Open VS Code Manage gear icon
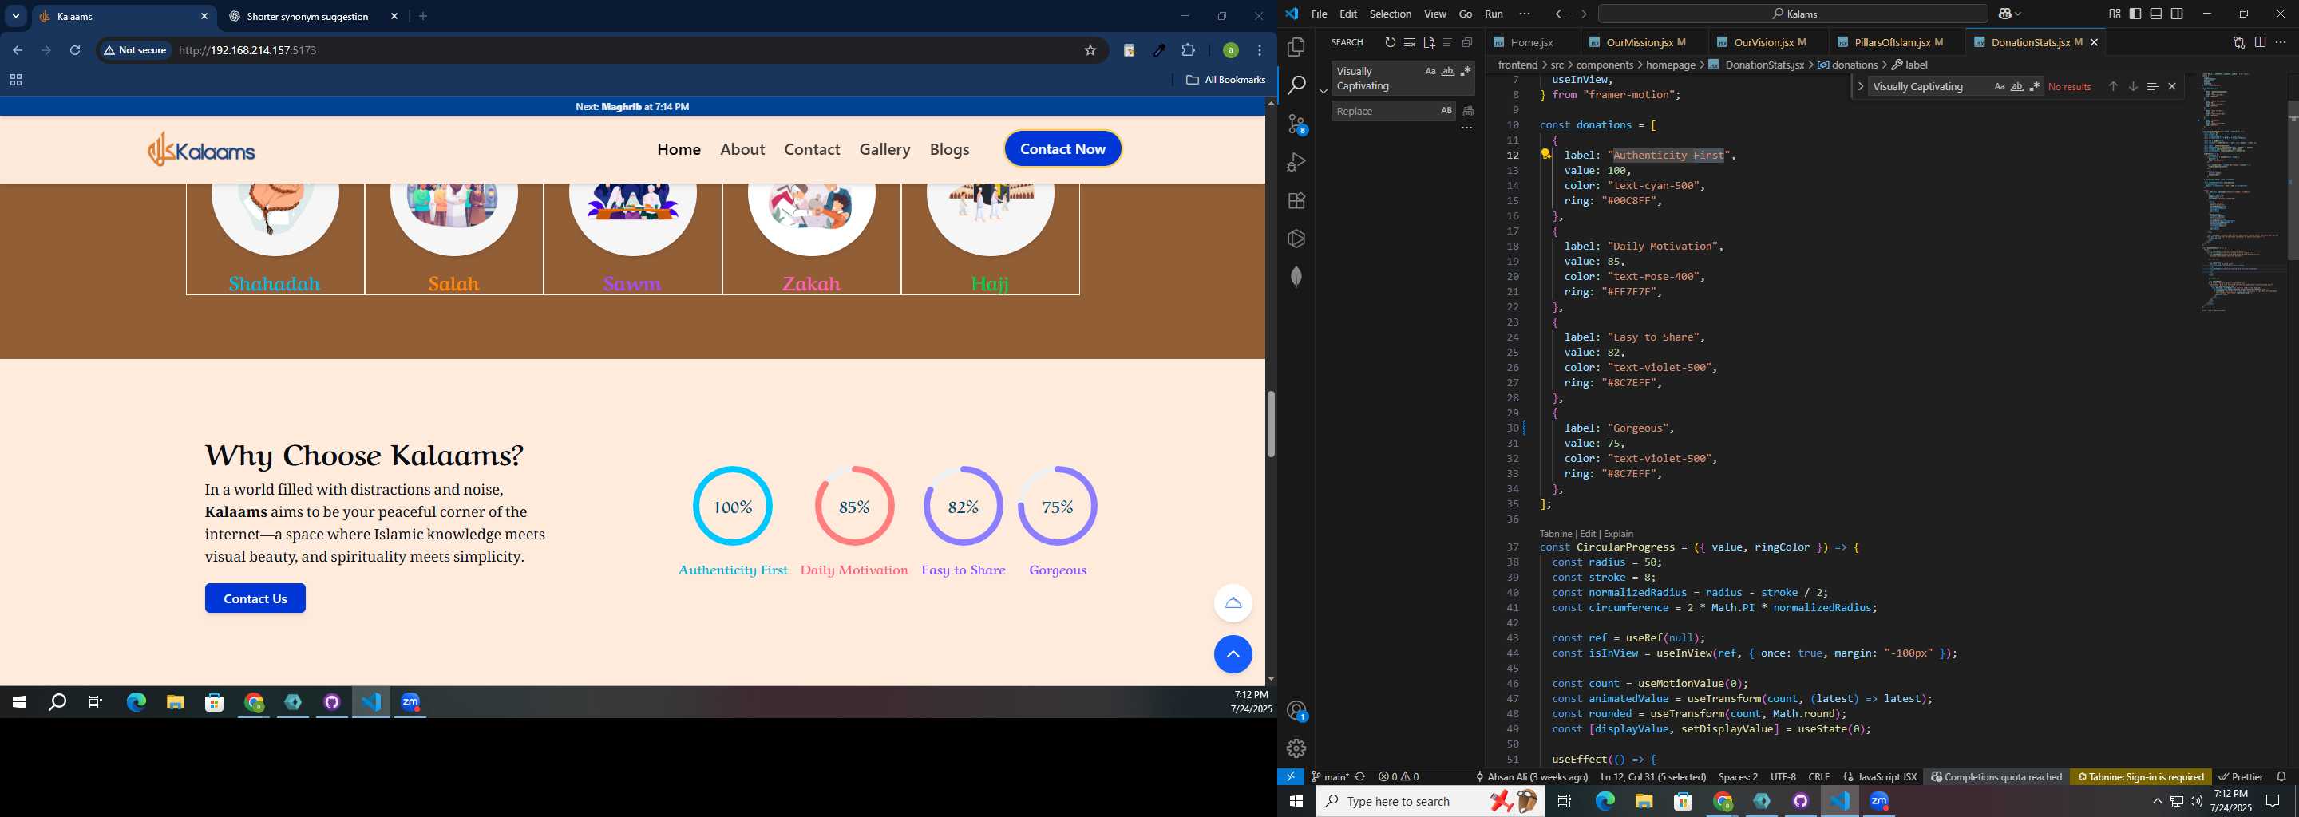 [x=1296, y=748]
